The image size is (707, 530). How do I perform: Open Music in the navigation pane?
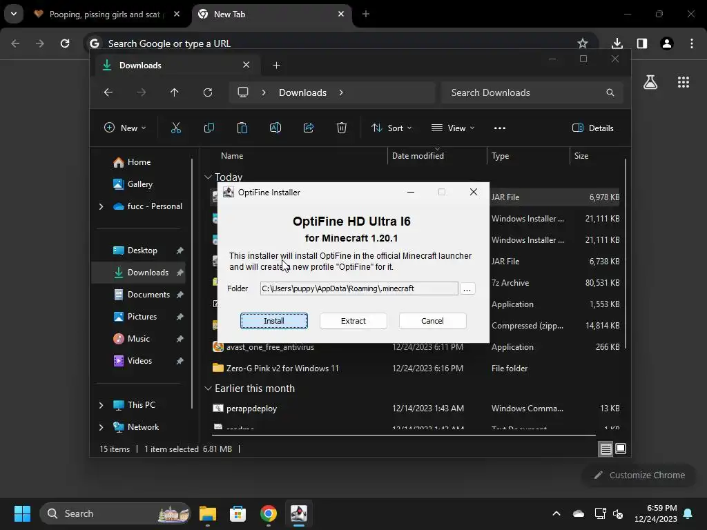point(138,338)
